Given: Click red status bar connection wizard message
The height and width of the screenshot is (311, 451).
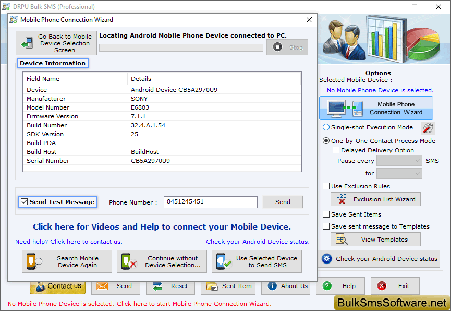Looking at the screenshot, I should [x=140, y=304].
